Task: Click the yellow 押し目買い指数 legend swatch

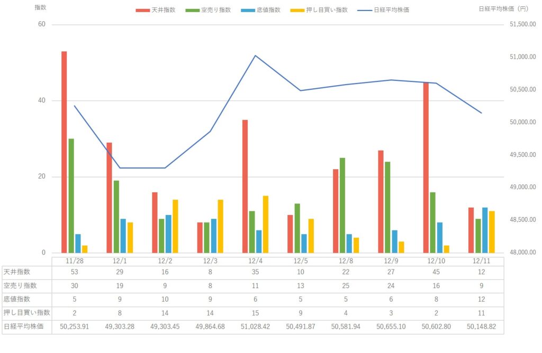Action: pos(297,10)
